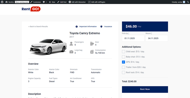Click the $46.00 per day price
This screenshot has height=98, width=190.
coord(133,26)
